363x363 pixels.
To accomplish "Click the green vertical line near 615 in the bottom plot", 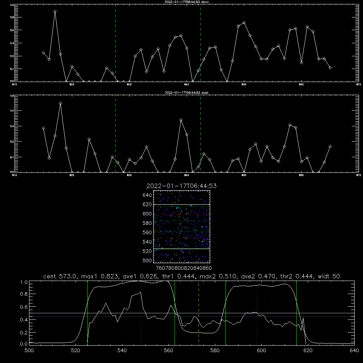I will click(296, 313).
